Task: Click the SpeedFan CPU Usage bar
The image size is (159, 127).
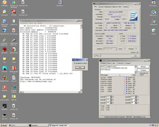Action: click(x=120, y=75)
